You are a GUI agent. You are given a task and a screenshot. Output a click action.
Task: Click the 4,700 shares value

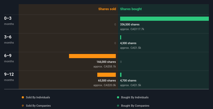click(128, 81)
